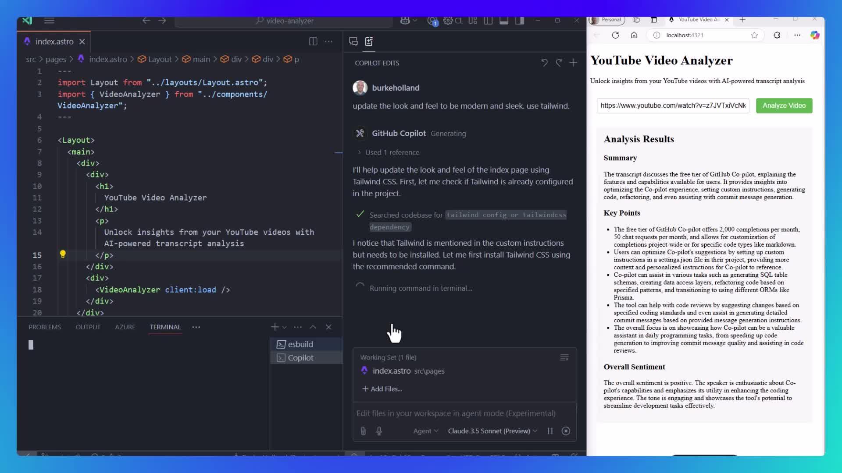Open the new terminal launch profile dropdown

(285, 327)
